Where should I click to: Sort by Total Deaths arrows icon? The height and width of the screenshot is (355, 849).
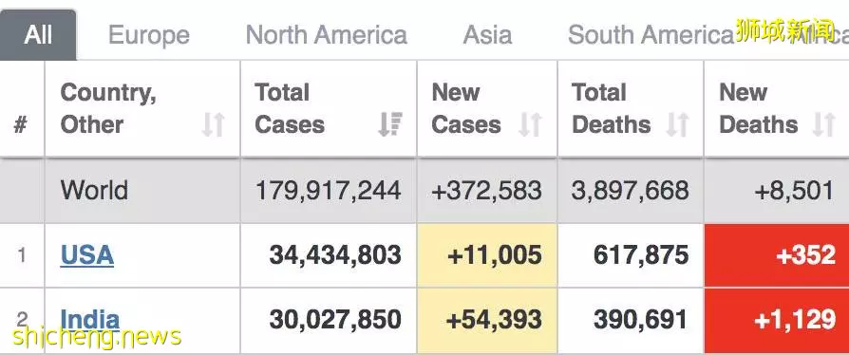pyautogui.click(x=678, y=125)
